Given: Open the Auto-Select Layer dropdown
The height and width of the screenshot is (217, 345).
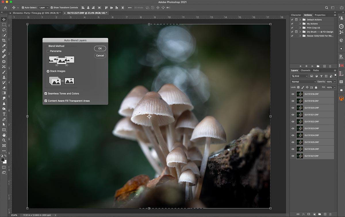Looking at the screenshot, I should pos(43,8).
